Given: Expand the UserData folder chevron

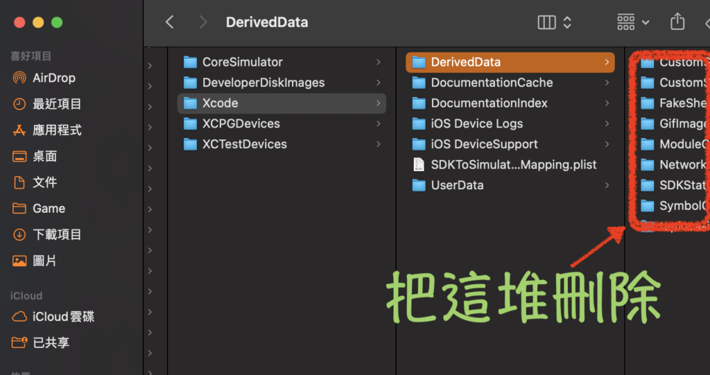Looking at the screenshot, I should [607, 185].
